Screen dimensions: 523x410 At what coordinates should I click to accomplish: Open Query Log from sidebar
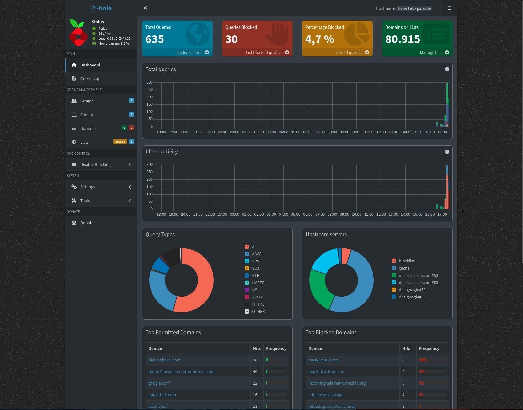[x=101, y=79]
